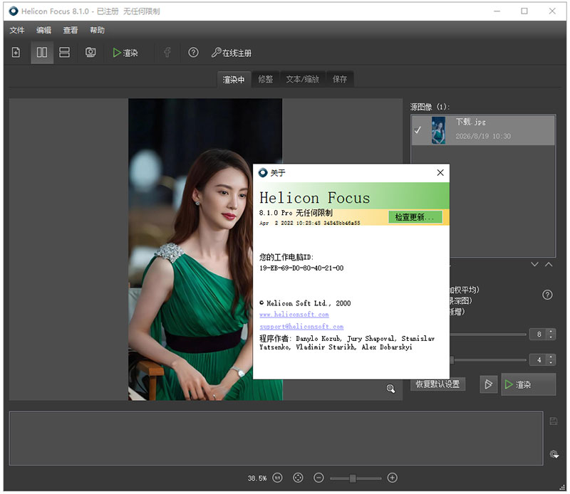The height and width of the screenshot is (494, 570).
Task: Adjust the slider beside the value 4
Action: tap(488, 360)
